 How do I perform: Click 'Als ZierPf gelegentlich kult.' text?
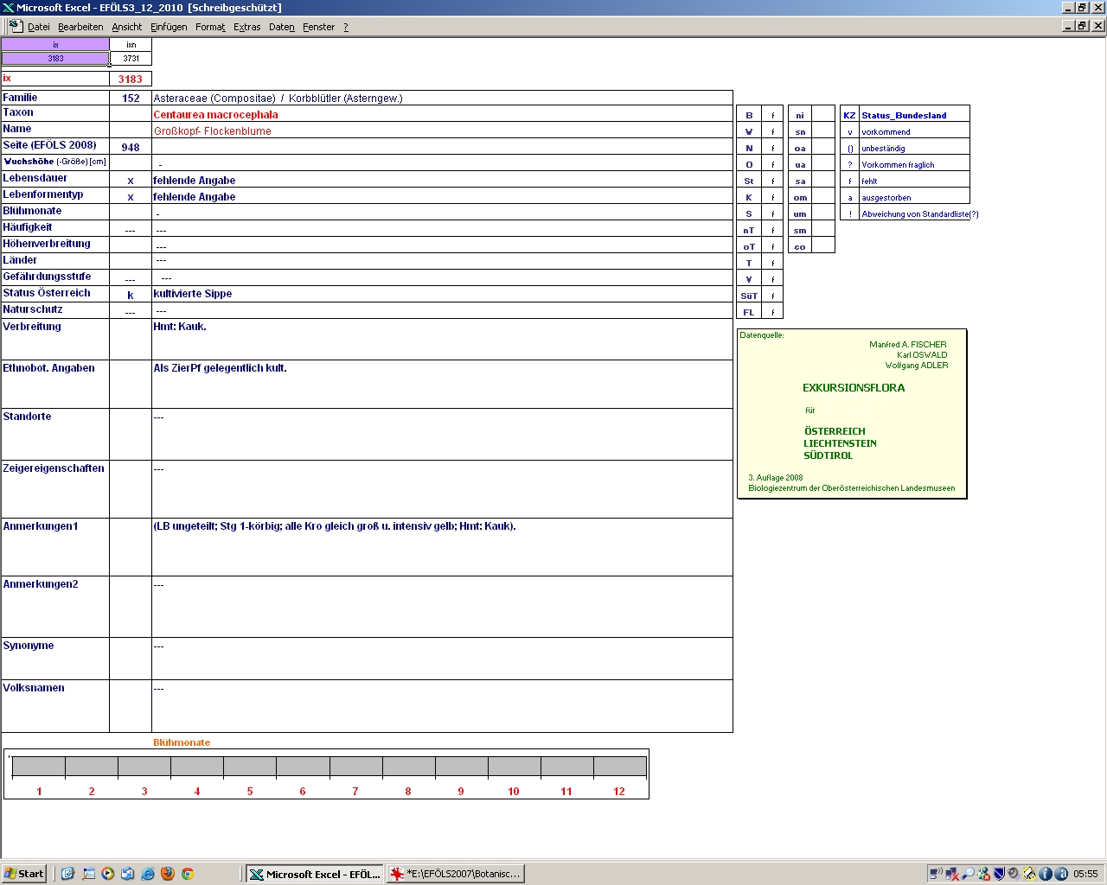(220, 368)
